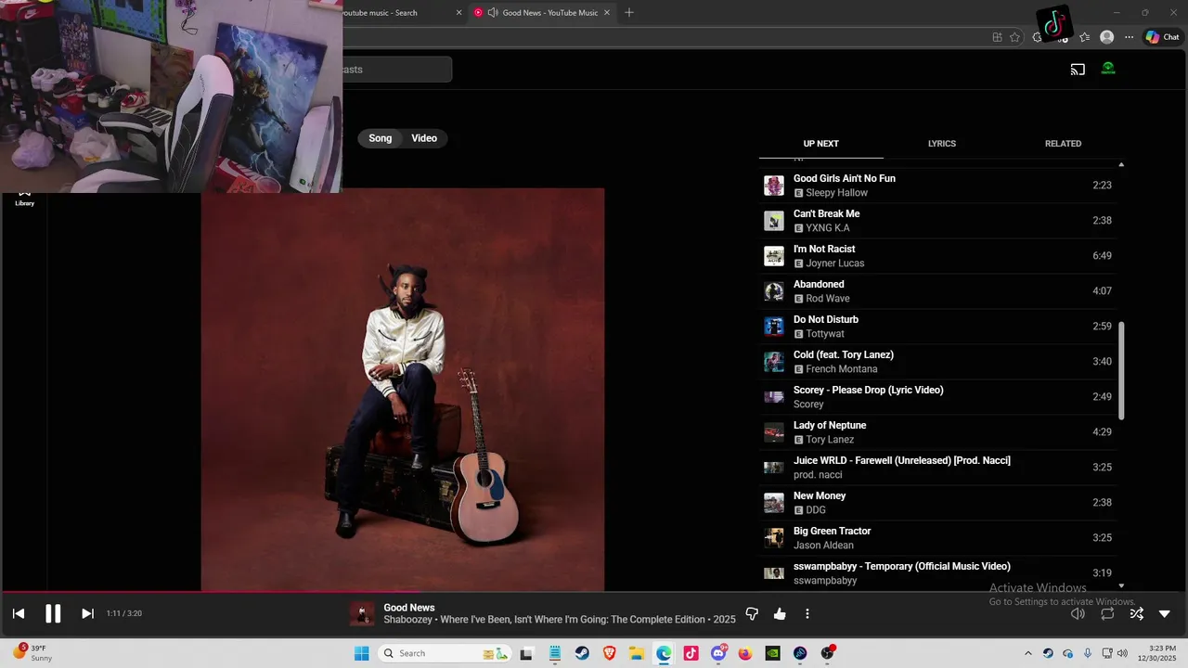This screenshot has height=668, width=1188.
Task: Click the Good News album art thumbnail in player bar
Action: [362, 613]
